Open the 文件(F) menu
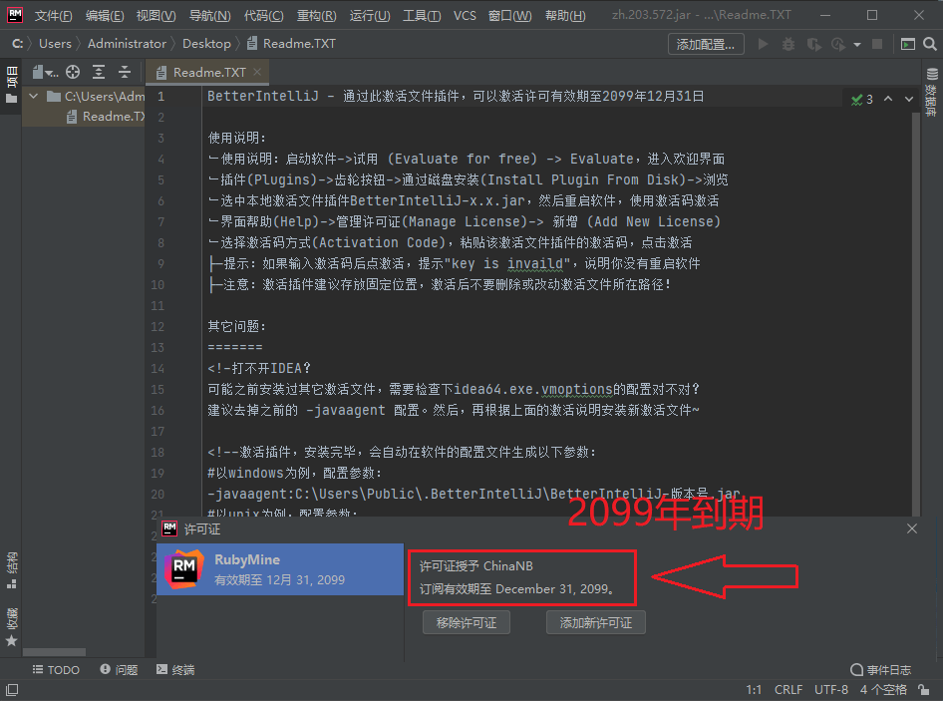This screenshot has width=943, height=701. point(53,16)
